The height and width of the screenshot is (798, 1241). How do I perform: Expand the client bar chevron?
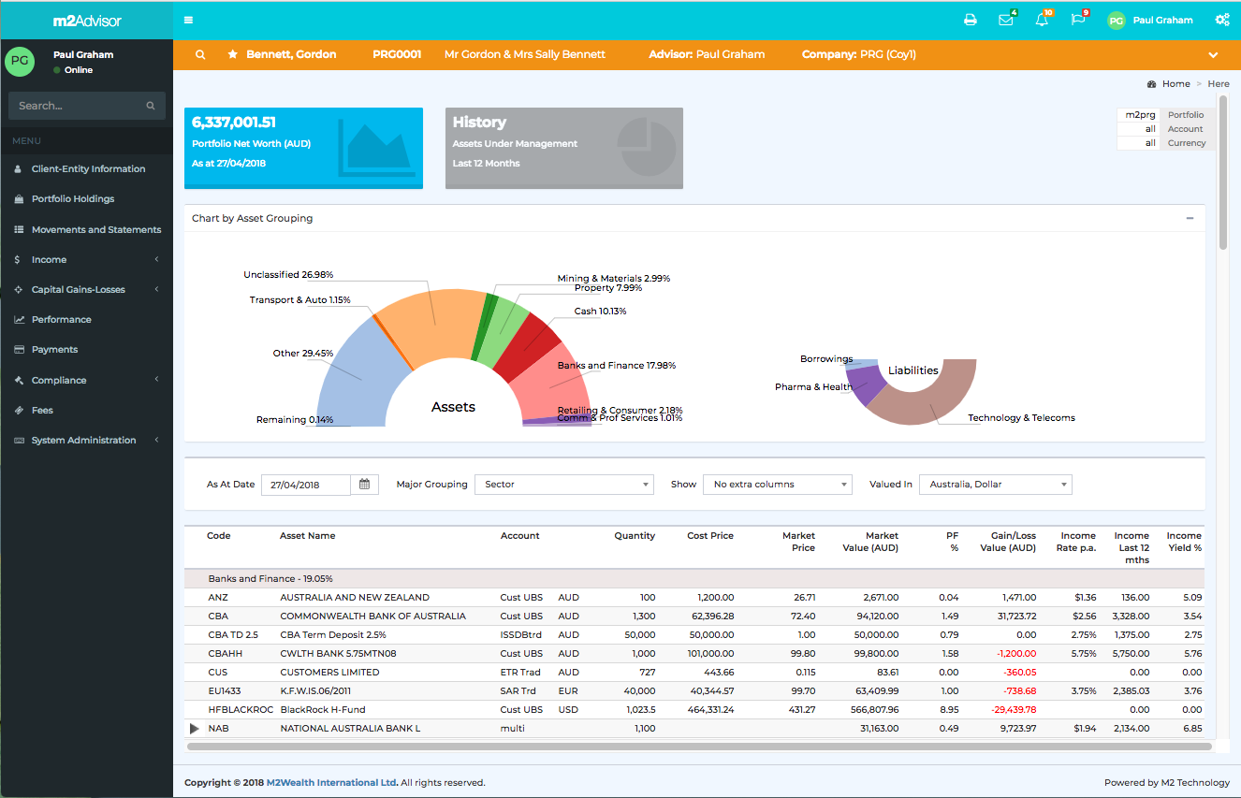[1214, 55]
